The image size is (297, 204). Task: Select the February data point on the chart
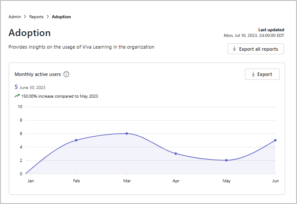point(76,140)
